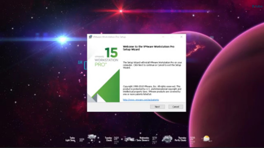Click the 'The Setup Wizard will install' description text
The width and height of the screenshot is (264, 148).
click(x=152, y=65)
